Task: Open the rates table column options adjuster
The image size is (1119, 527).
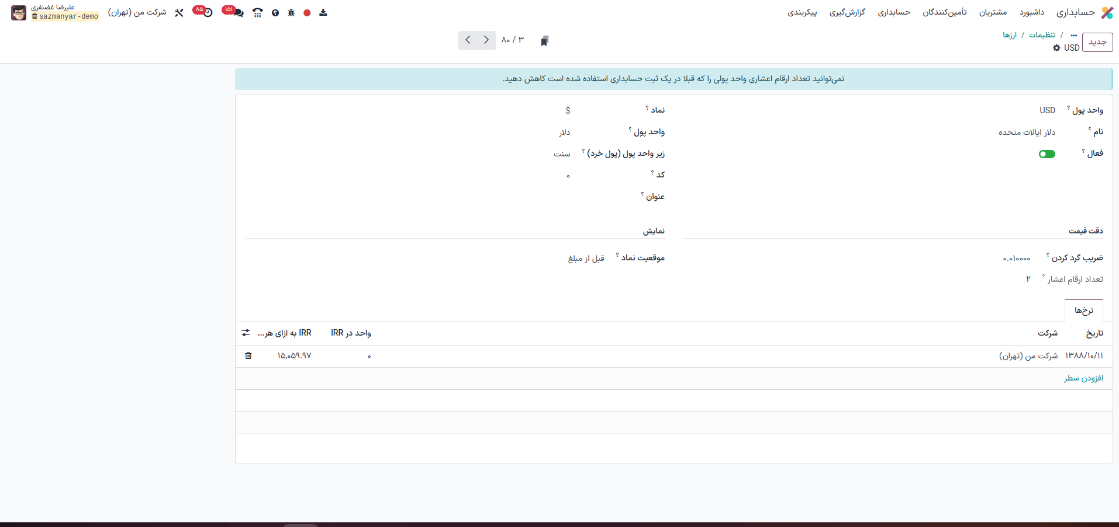Action: [x=246, y=333]
